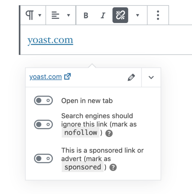Click the highlighted unlink icon
The image size is (192, 194).
(x=120, y=15)
